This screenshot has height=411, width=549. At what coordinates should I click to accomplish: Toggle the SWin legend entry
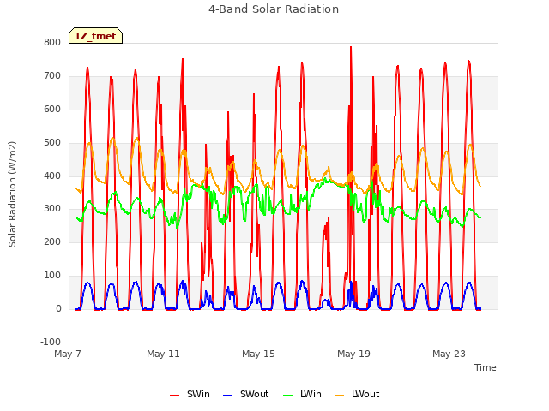[x=190, y=394]
